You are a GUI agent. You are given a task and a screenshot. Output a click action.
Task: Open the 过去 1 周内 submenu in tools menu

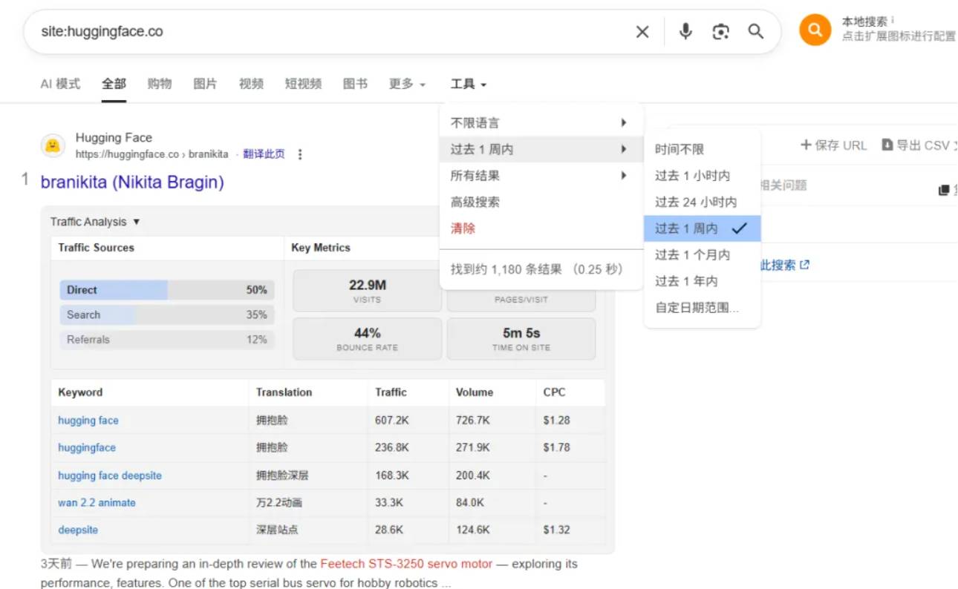pyautogui.click(x=541, y=149)
